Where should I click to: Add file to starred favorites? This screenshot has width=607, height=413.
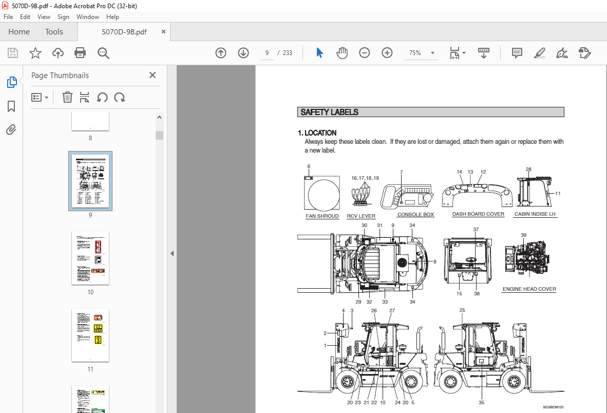35,52
